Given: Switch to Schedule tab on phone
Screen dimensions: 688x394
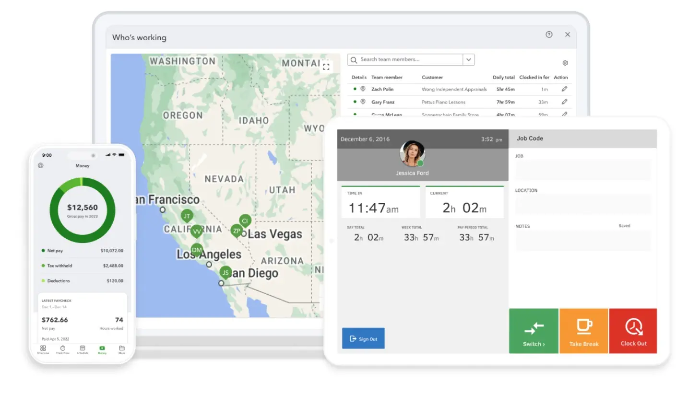Looking at the screenshot, I should [82, 349].
